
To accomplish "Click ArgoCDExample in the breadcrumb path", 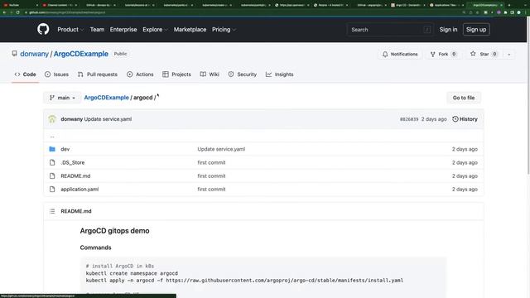I will coord(107,98).
